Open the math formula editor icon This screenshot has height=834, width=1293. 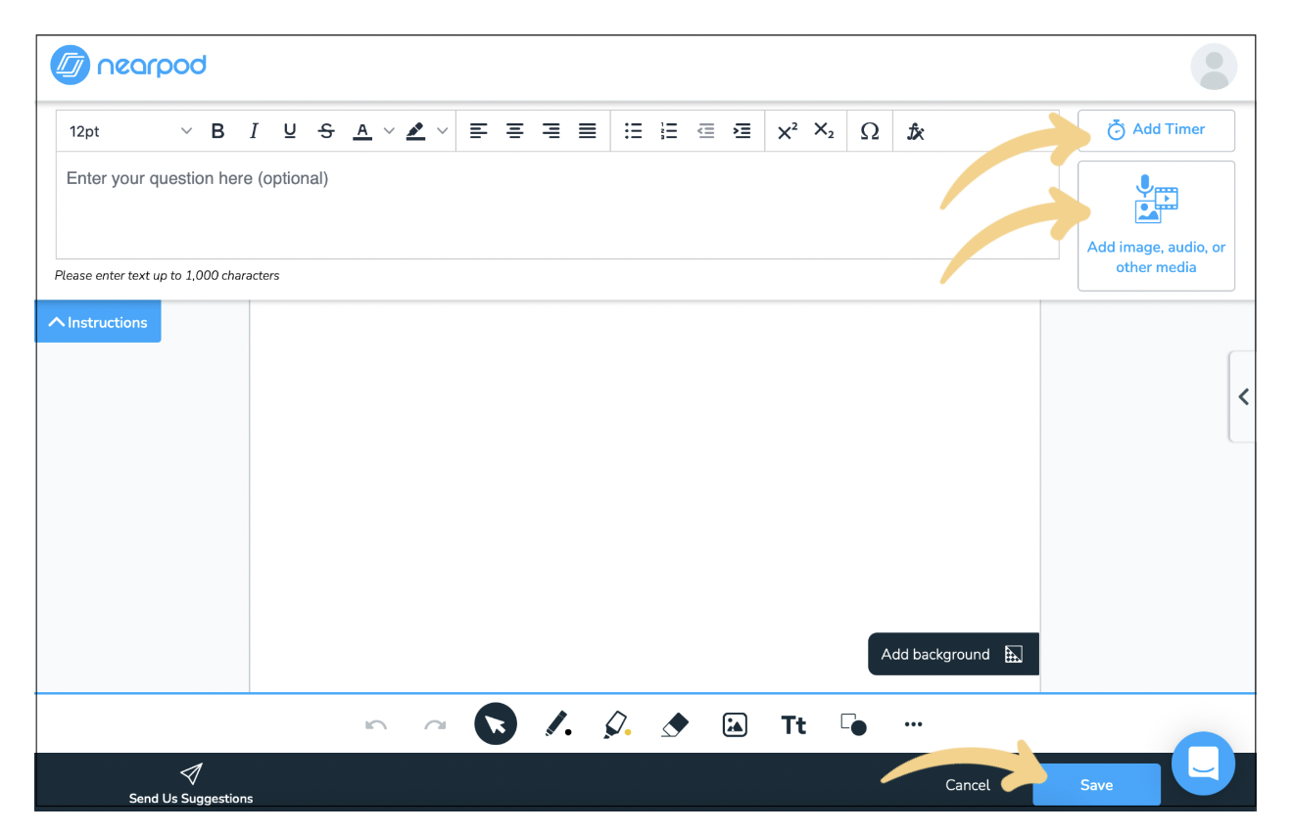point(916,131)
